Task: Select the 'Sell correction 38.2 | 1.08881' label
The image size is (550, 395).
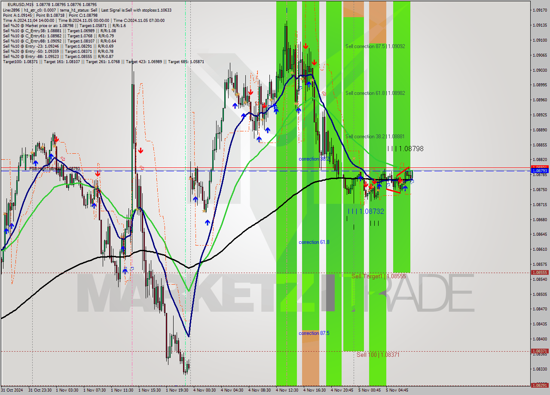Action: [x=375, y=137]
